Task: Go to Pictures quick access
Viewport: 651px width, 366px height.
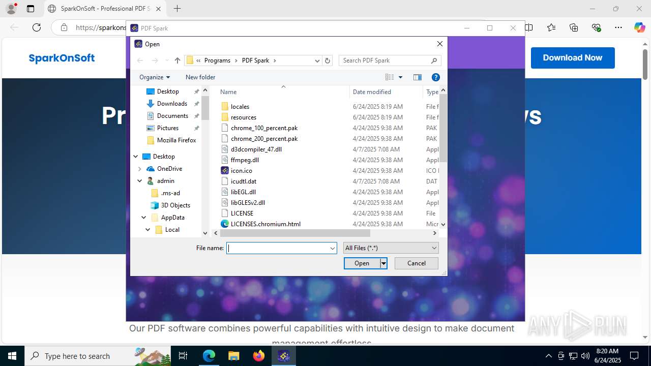Action: 167,128
